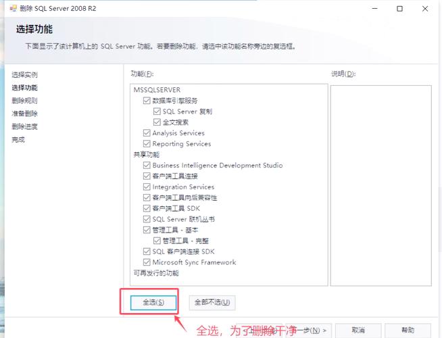Click the Analysis Services feature label
The width and height of the screenshot is (442, 338).
(178, 132)
